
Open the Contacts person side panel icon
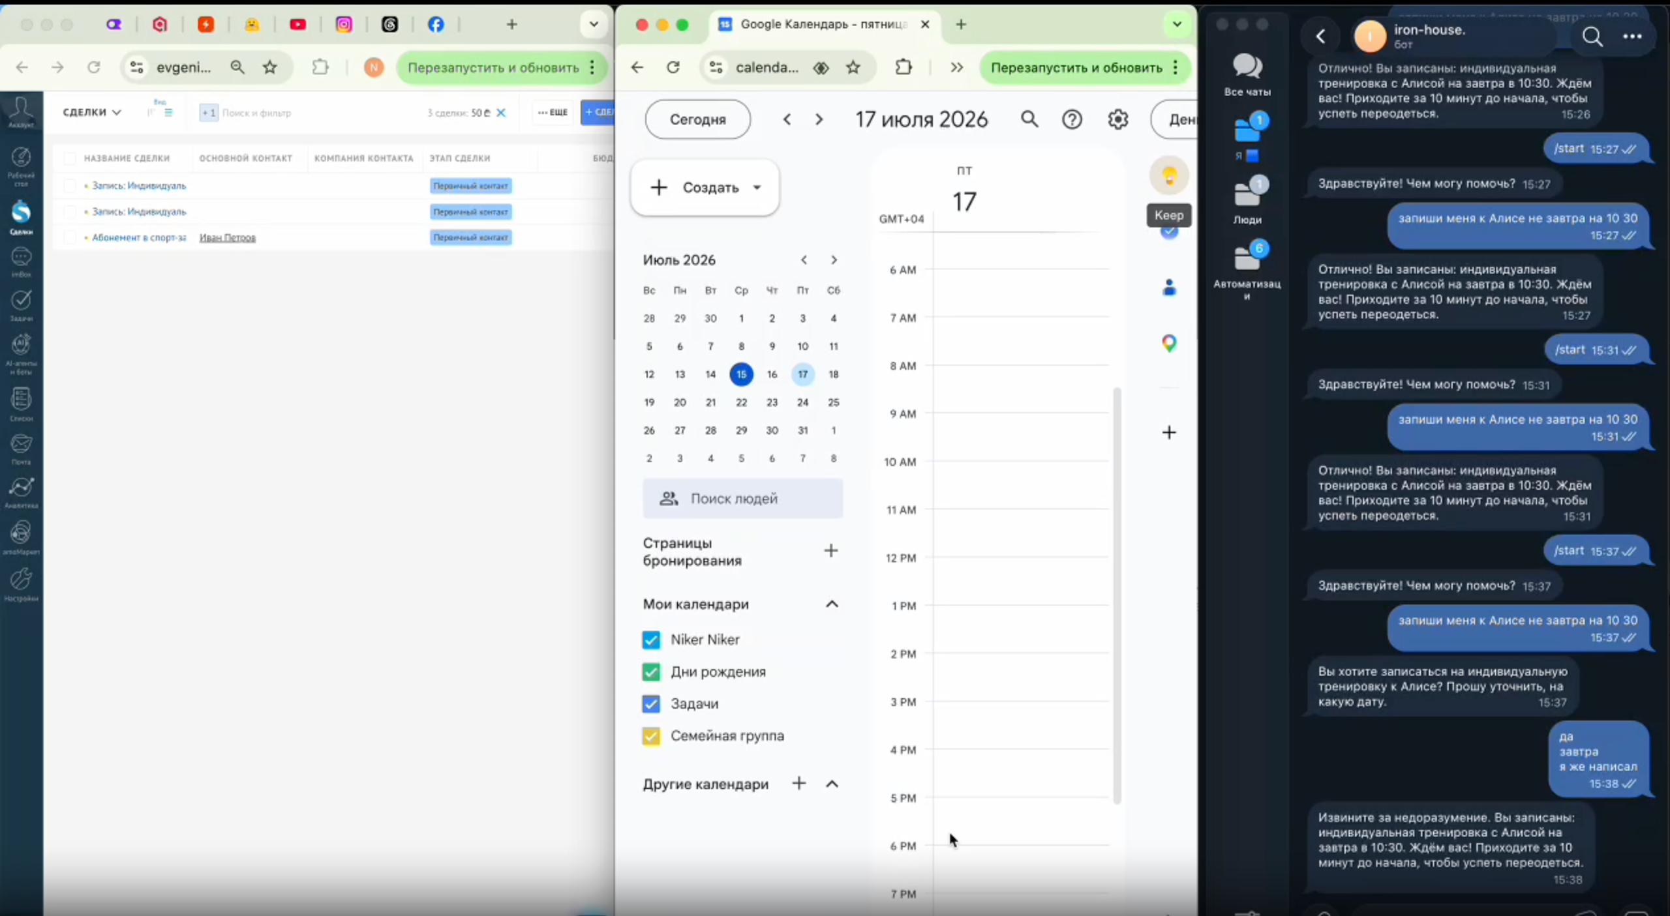(1169, 287)
